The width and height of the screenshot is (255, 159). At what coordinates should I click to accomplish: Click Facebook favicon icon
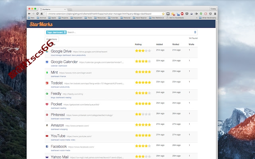tap(47, 147)
